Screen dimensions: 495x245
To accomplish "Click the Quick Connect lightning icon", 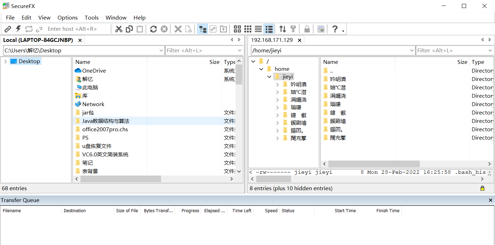I will 18,29.
